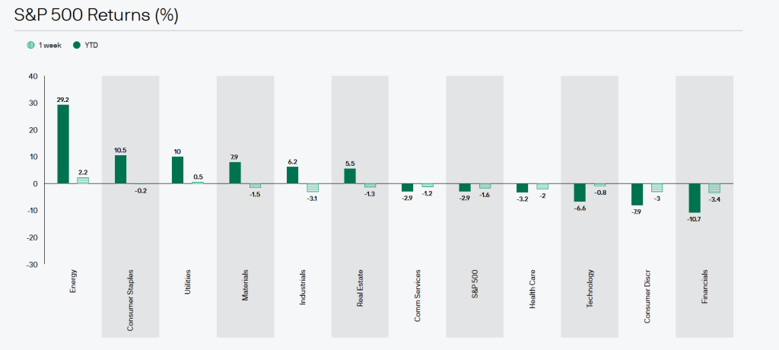The width and height of the screenshot is (779, 350).
Task: Click the dark green YTD legend dot
Action: tap(77, 45)
